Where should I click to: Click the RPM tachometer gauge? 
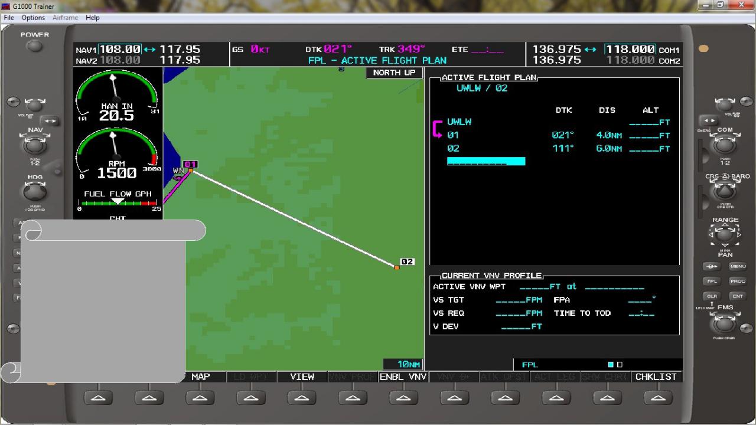pos(117,155)
